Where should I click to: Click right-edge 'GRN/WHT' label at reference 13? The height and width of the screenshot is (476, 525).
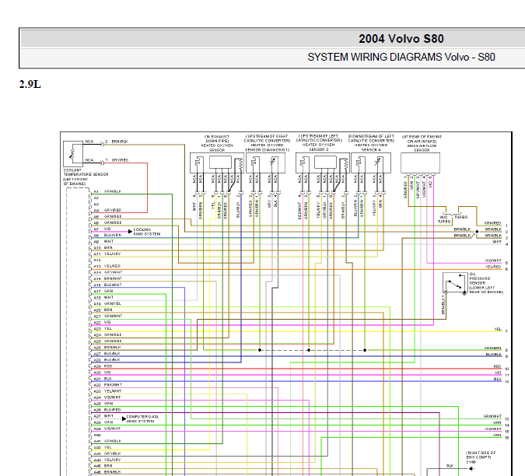(492, 416)
